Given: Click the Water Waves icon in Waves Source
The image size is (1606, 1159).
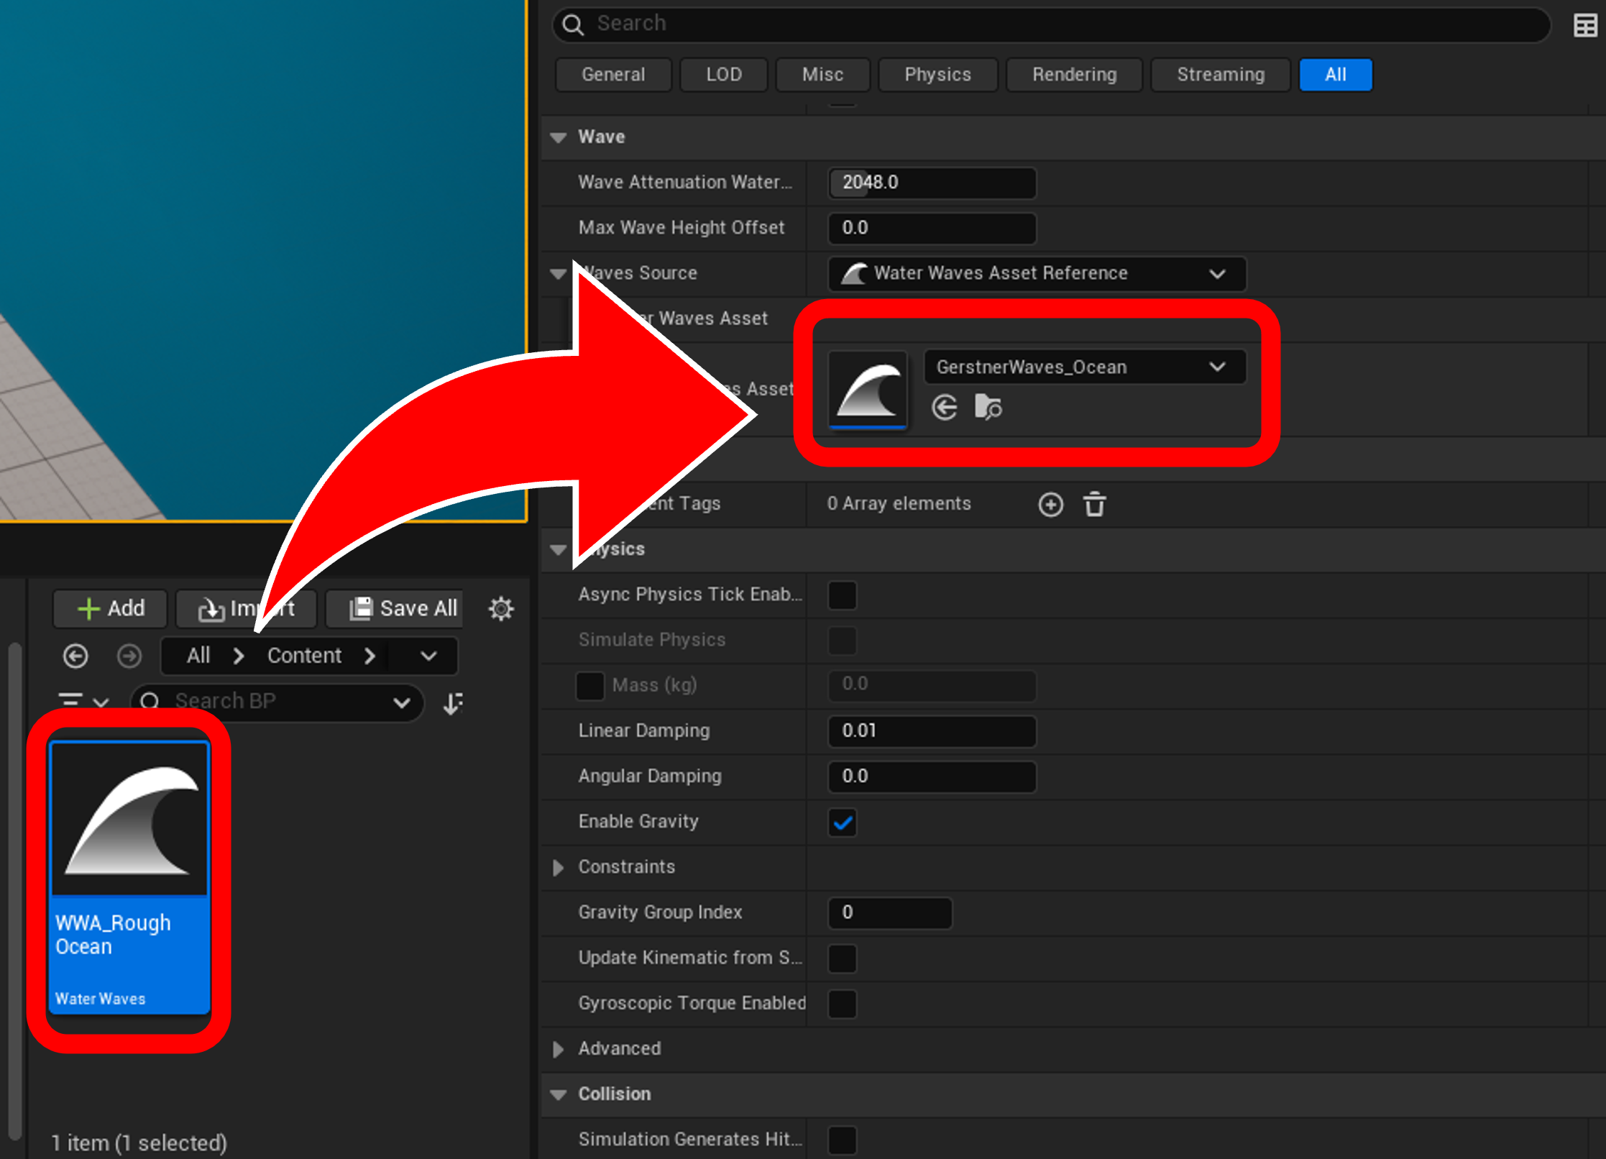Looking at the screenshot, I should (854, 273).
